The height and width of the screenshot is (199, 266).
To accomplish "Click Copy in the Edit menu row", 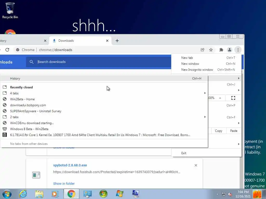I will click(218, 131).
